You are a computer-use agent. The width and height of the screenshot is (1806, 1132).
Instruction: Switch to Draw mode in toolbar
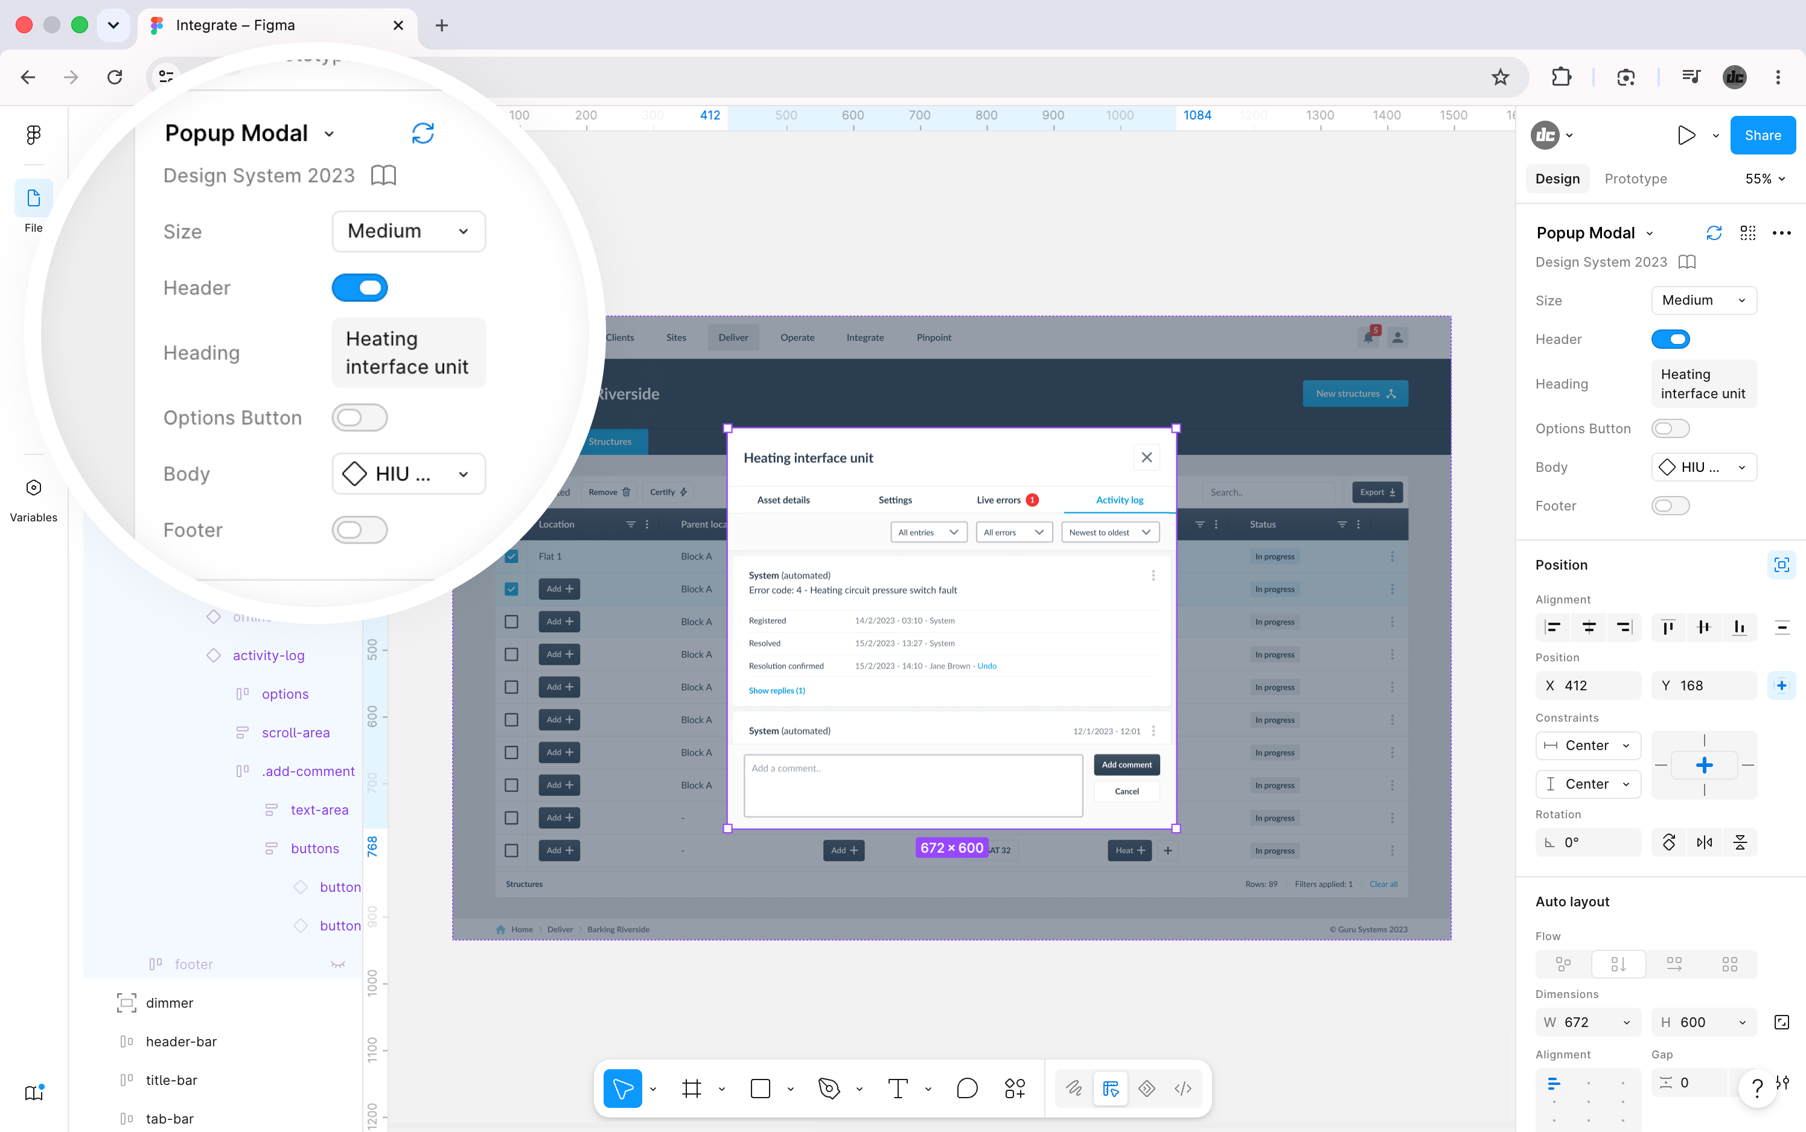click(1074, 1088)
